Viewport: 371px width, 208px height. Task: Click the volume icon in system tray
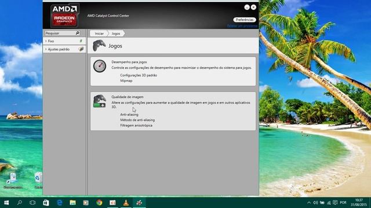tap(315, 203)
